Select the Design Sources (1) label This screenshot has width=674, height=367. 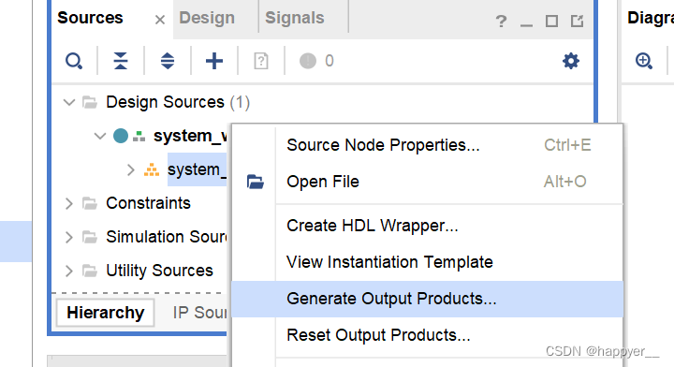pyautogui.click(x=178, y=102)
